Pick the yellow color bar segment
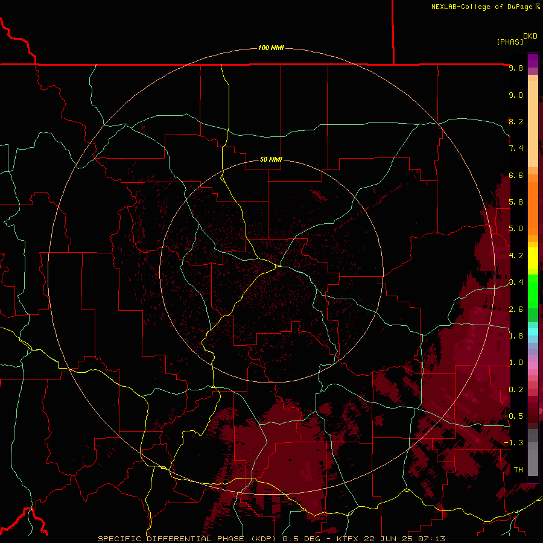Viewport: 543px width, 543px height. (x=533, y=258)
